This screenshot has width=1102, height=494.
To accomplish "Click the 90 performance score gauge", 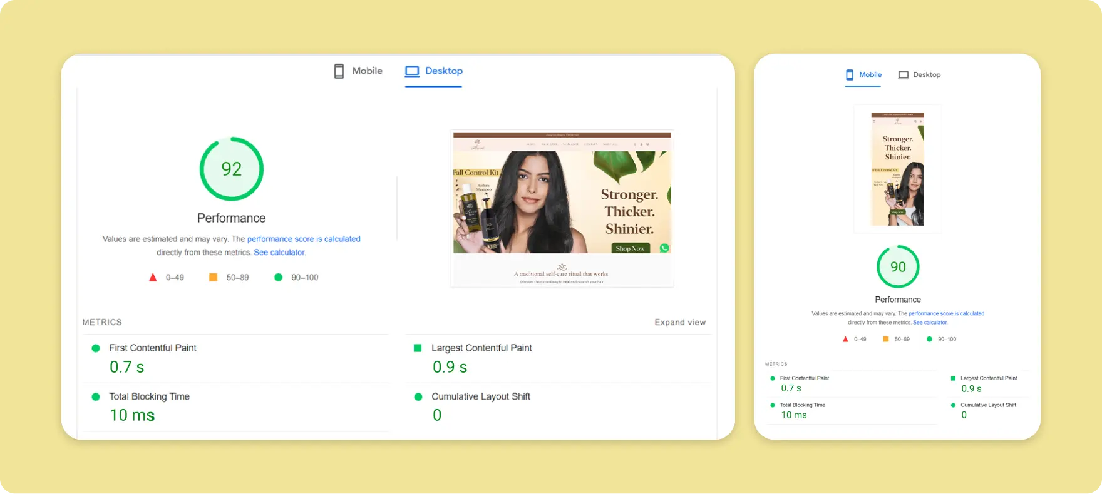I will click(x=898, y=267).
